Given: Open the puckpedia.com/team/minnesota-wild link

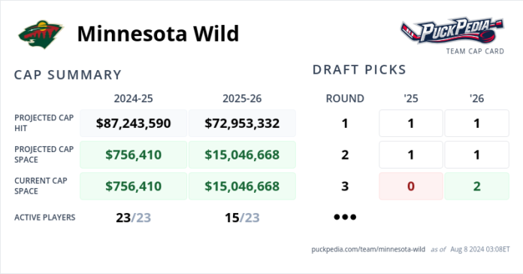Looking at the screenshot, I should point(368,249).
